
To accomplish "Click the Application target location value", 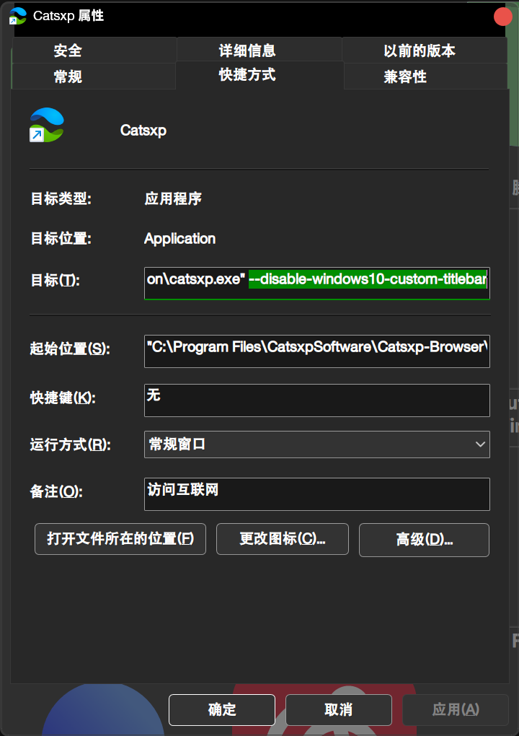I will (180, 238).
